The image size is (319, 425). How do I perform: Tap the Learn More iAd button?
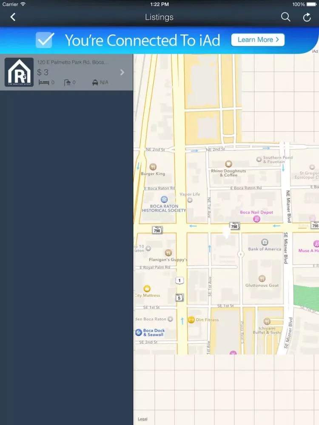click(258, 40)
